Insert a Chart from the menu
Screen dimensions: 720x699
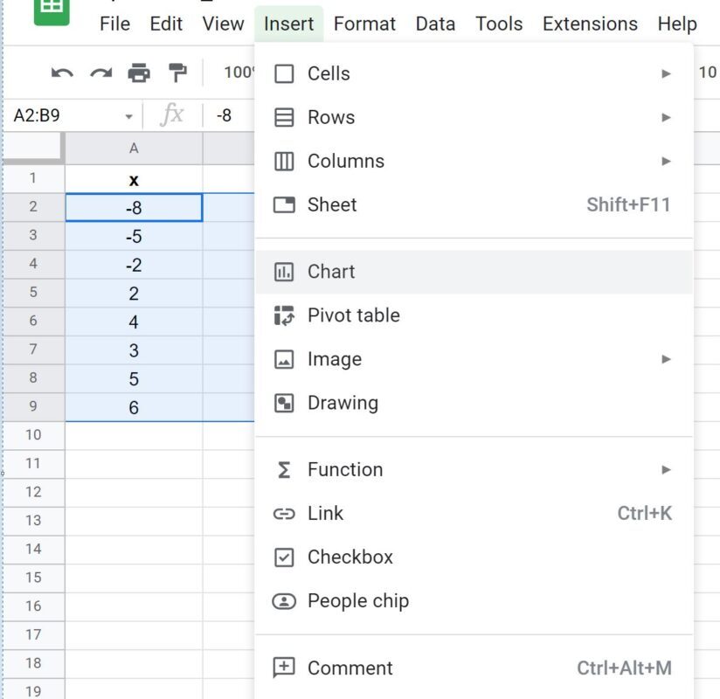pyautogui.click(x=474, y=272)
